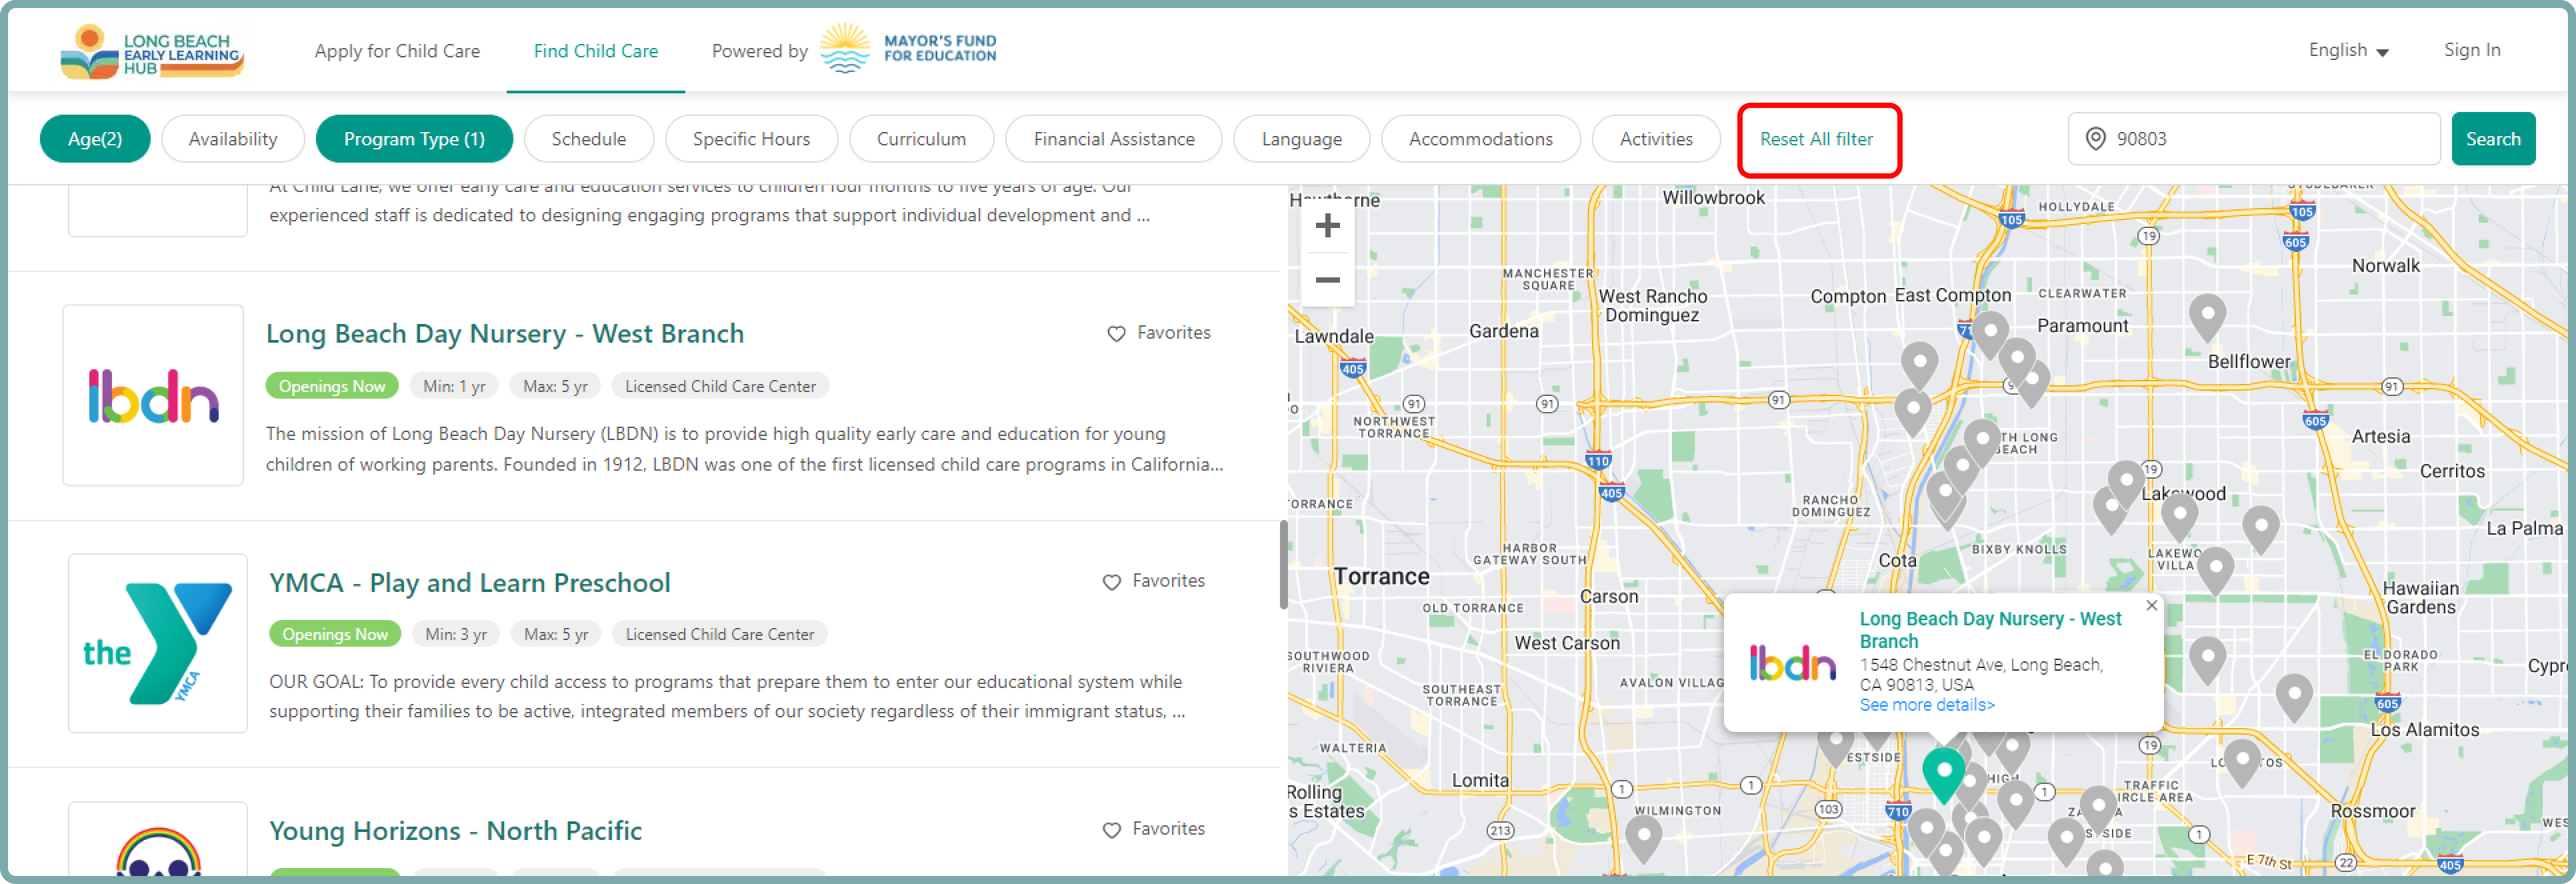Open YMCA - Play and Learn Preschool listing title
The image size is (2576, 884).
point(469,583)
